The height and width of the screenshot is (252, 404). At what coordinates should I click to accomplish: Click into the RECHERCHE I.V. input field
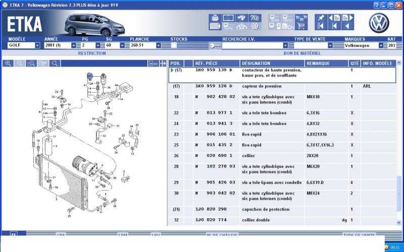click(252, 45)
